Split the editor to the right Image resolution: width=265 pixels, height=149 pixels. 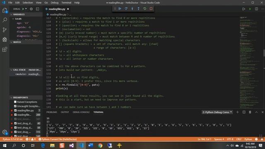(256, 9)
